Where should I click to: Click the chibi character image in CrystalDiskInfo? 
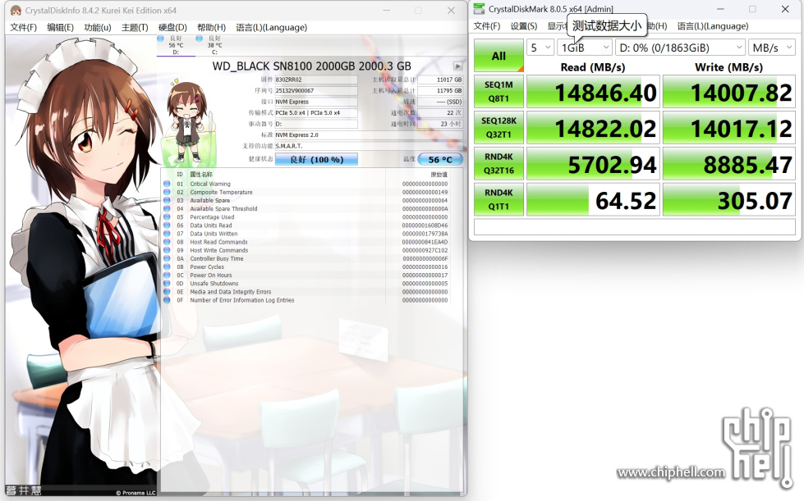[188, 121]
